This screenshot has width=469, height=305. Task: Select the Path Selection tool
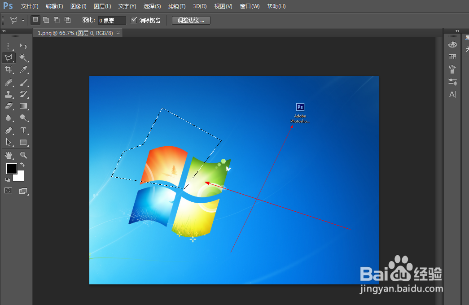9,142
